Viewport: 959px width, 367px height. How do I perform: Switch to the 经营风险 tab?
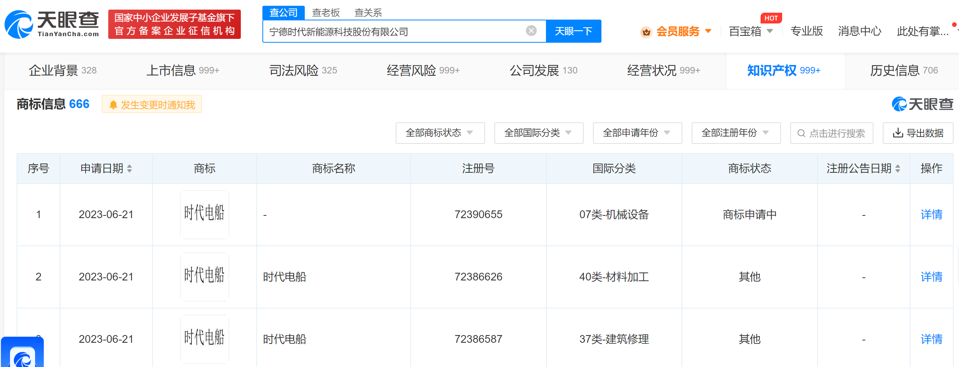pyautogui.click(x=423, y=70)
